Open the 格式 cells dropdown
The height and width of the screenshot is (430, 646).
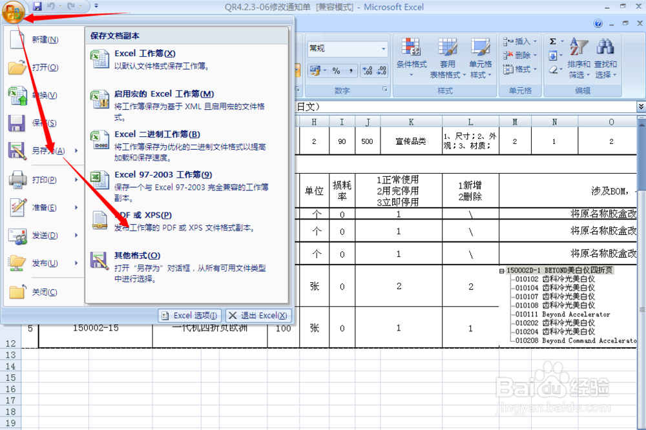point(520,69)
